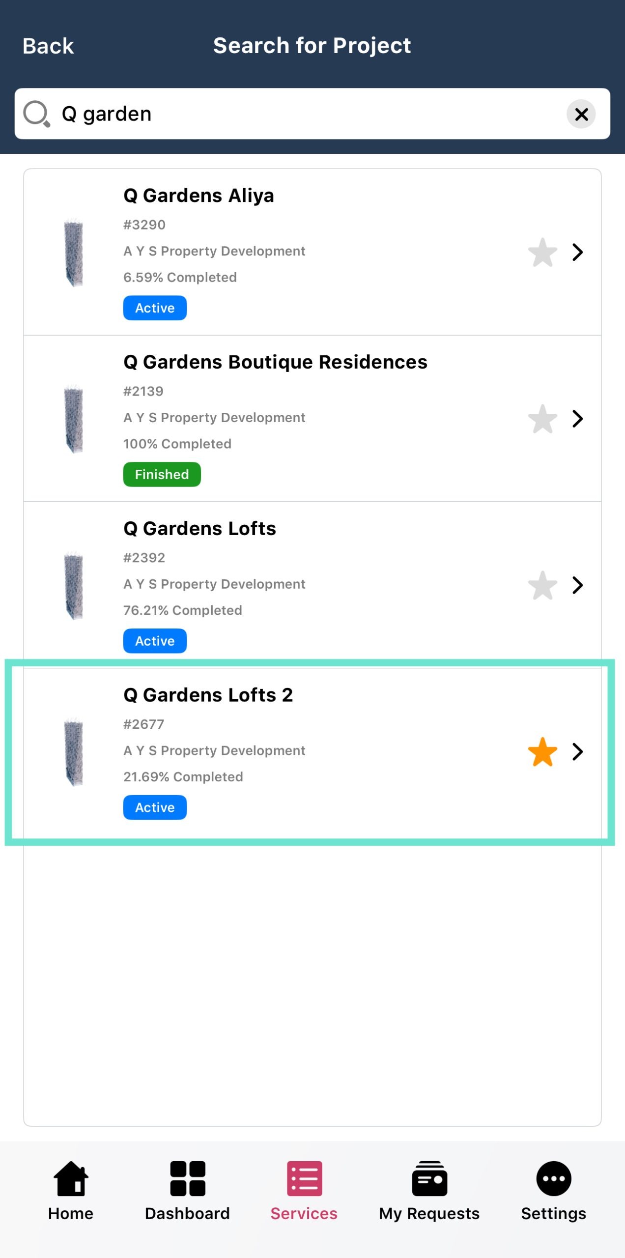The image size is (625, 1258).
Task: Favorite Q Gardens Aliya with star
Action: [x=542, y=253]
